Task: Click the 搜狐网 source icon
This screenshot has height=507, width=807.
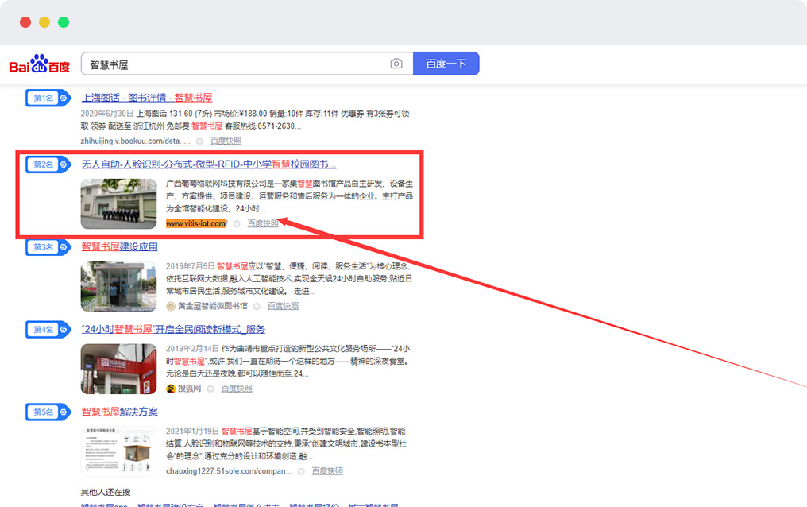Action: pyautogui.click(x=171, y=389)
